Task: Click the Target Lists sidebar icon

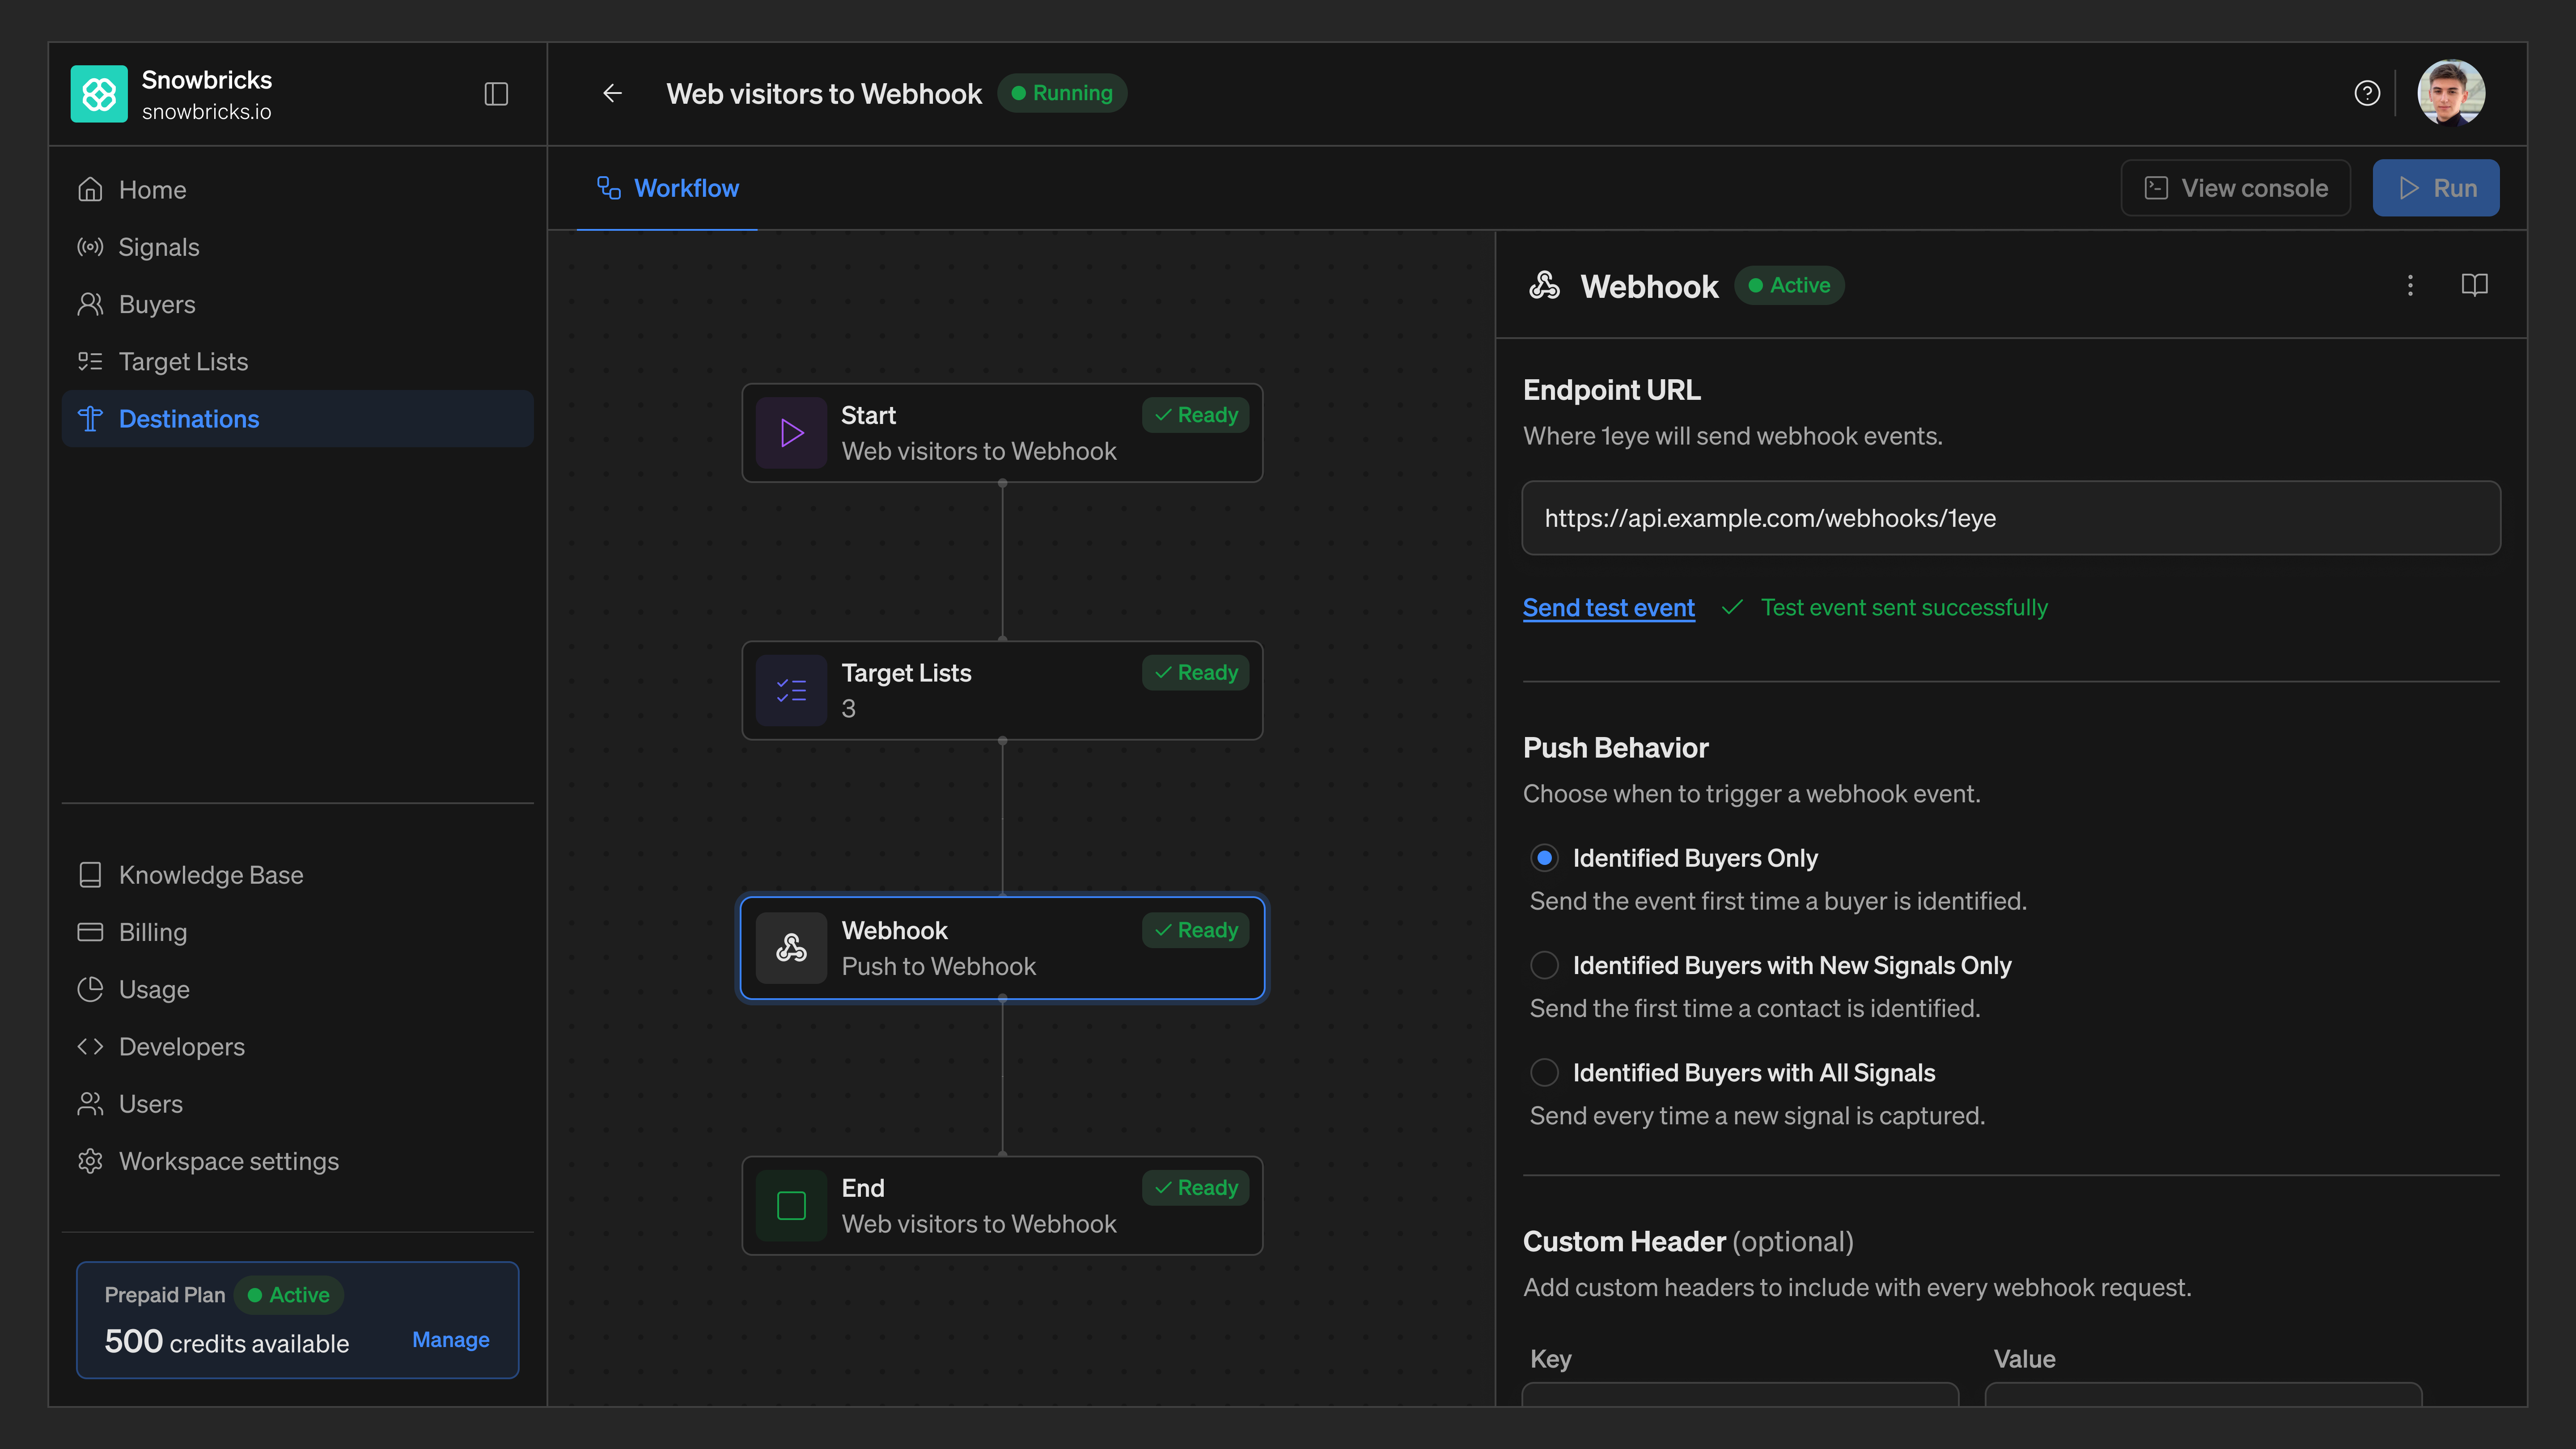Action: pos(90,362)
